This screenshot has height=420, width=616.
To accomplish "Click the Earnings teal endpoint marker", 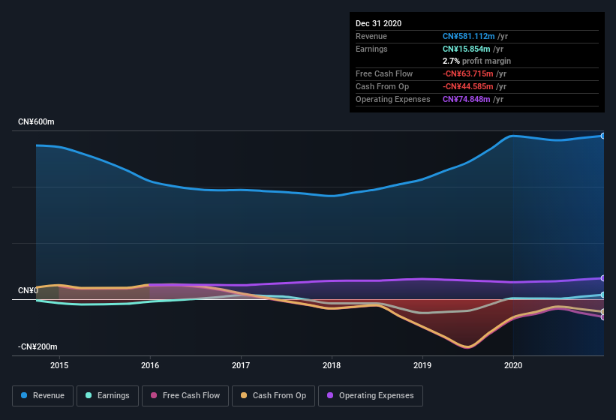I will [x=603, y=295].
